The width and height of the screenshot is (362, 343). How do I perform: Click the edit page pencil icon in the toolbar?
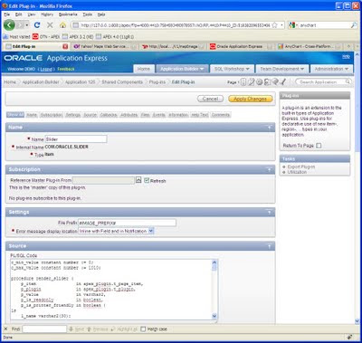tap(252, 81)
